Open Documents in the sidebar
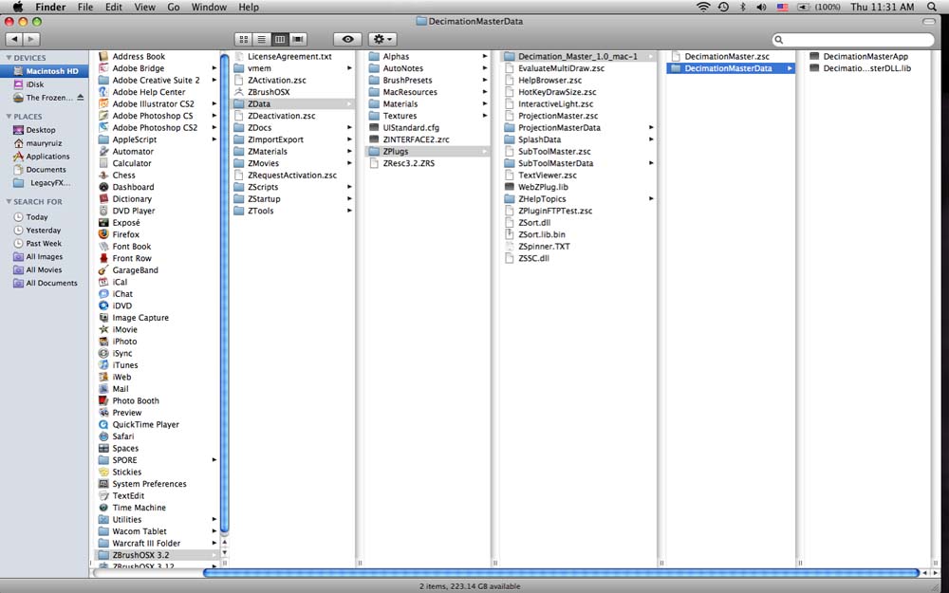The image size is (949, 593). point(46,170)
